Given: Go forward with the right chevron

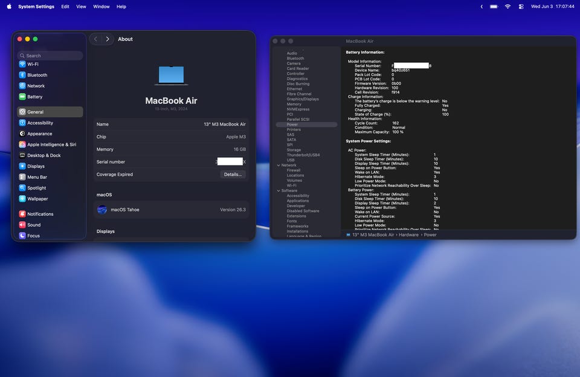Looking at the screenshot, I should [x=108, y=39].
